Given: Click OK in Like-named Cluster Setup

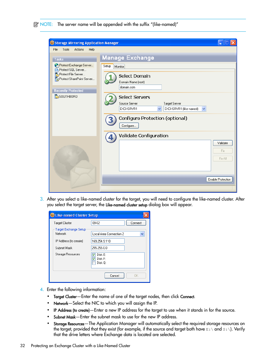Looking at the screenshot, I should (136, 276).
